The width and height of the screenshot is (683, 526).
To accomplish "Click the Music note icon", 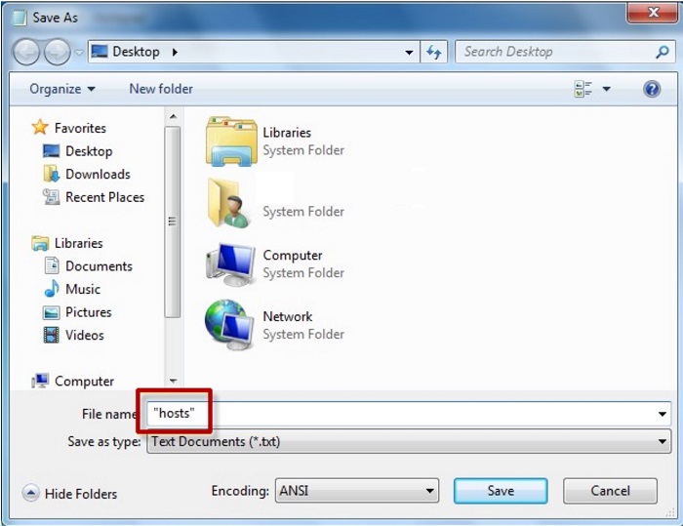I will [x=52, y=289].
